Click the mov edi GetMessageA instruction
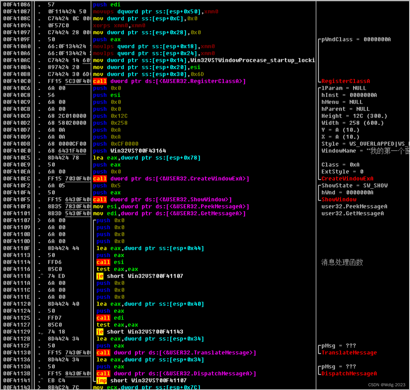The width and height of the screenshot is (410, 390). click(x=169, y=213)
